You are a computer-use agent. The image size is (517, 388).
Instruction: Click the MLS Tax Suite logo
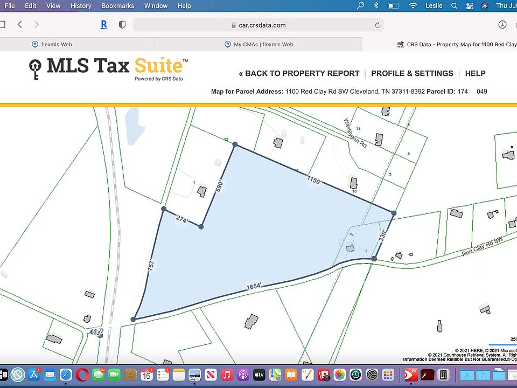tap(108, 69)
